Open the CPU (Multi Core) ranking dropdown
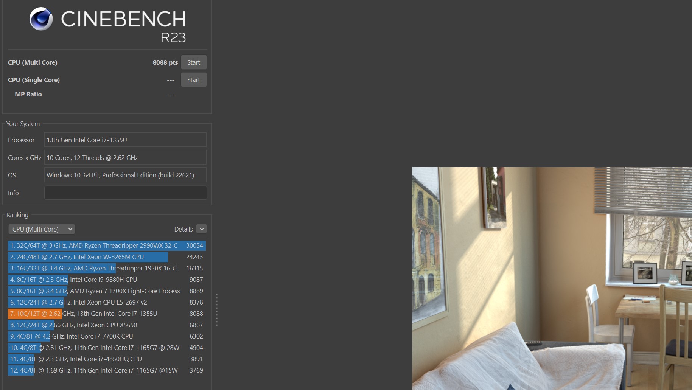 tap(42, 229)
